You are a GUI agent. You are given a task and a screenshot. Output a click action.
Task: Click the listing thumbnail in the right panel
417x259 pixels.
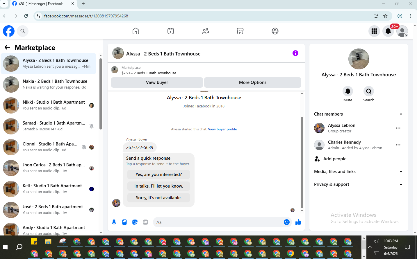pyautogui.click(x=359, y=59)
